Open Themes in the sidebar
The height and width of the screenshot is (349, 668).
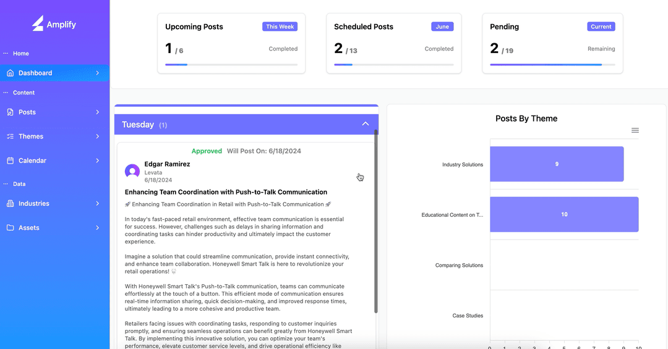coord(54,137)
